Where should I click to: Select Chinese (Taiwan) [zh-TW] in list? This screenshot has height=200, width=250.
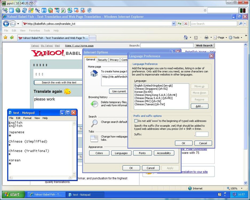coord(150,104)
